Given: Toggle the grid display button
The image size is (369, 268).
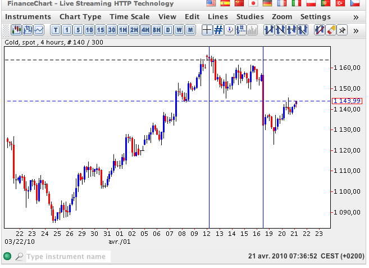Looking at the screenshot, I should click(x=217, y=29).
